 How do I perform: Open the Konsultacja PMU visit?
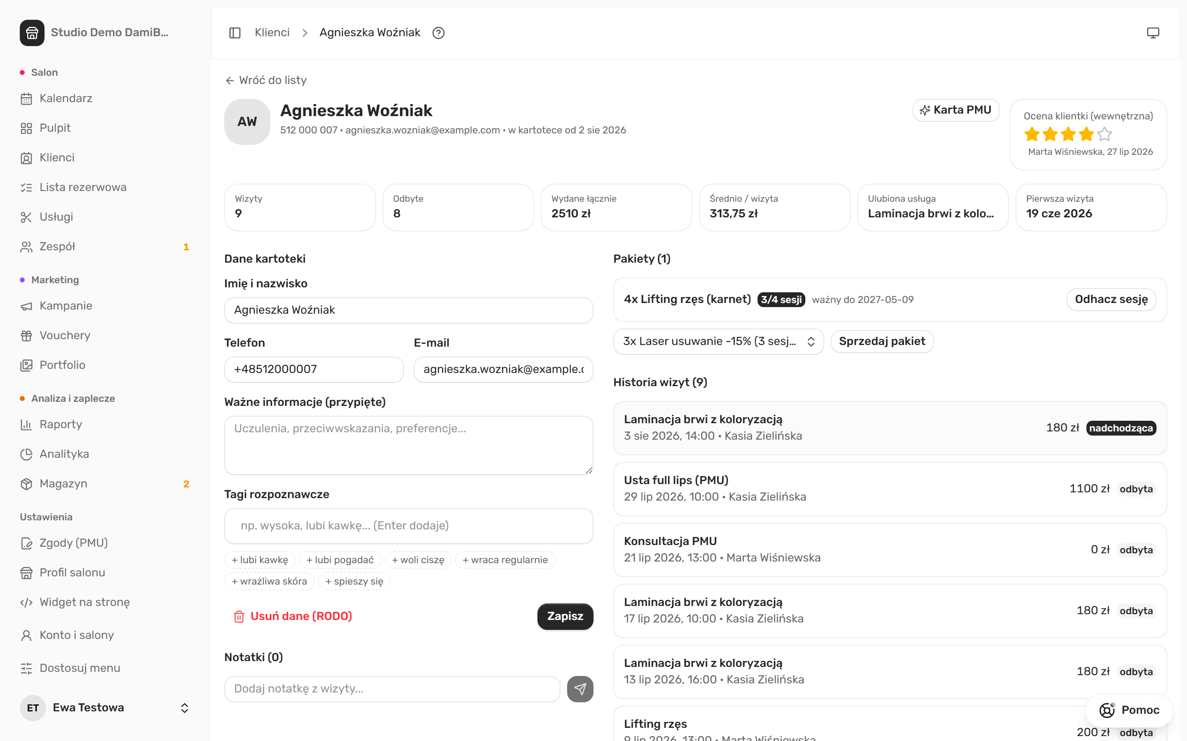[890, 550]
